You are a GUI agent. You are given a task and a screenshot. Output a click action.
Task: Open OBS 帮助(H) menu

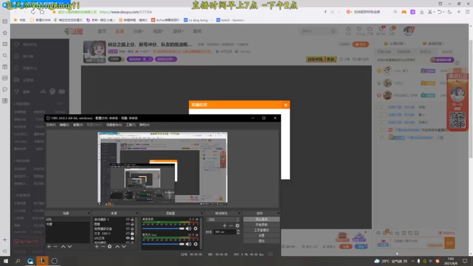pos(144,125)
